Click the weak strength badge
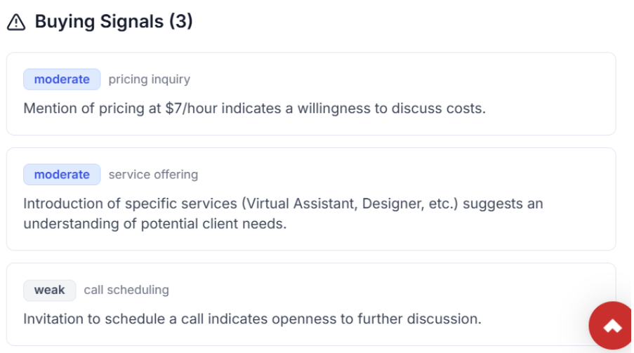Viewport: 634px width, 353px height. click(49, 290)
